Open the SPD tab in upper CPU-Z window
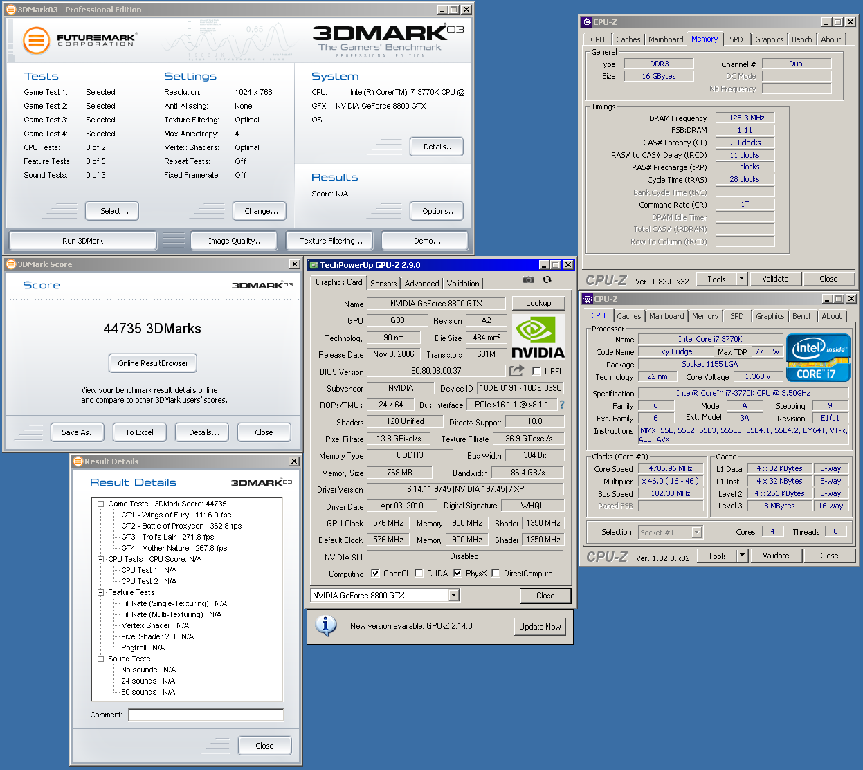 (x=736, y=39)
